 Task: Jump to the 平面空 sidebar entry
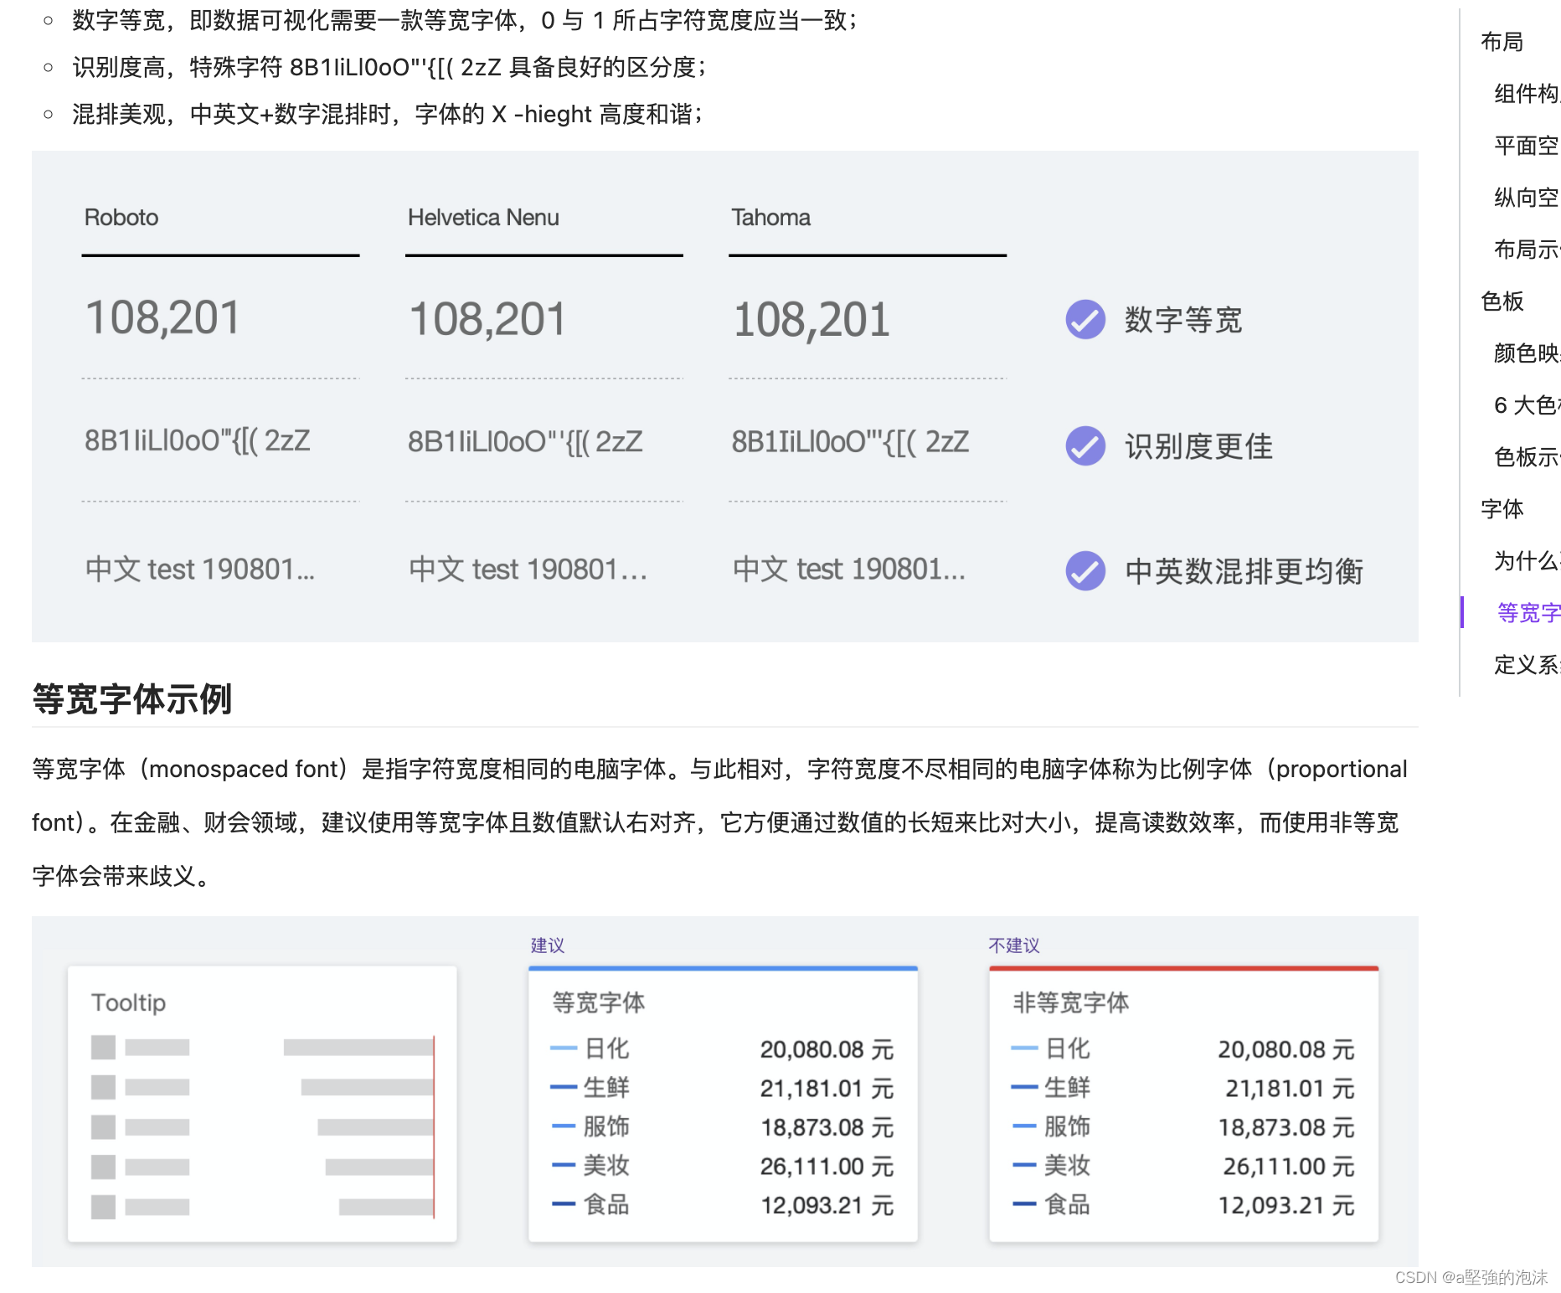(1527, 146)
